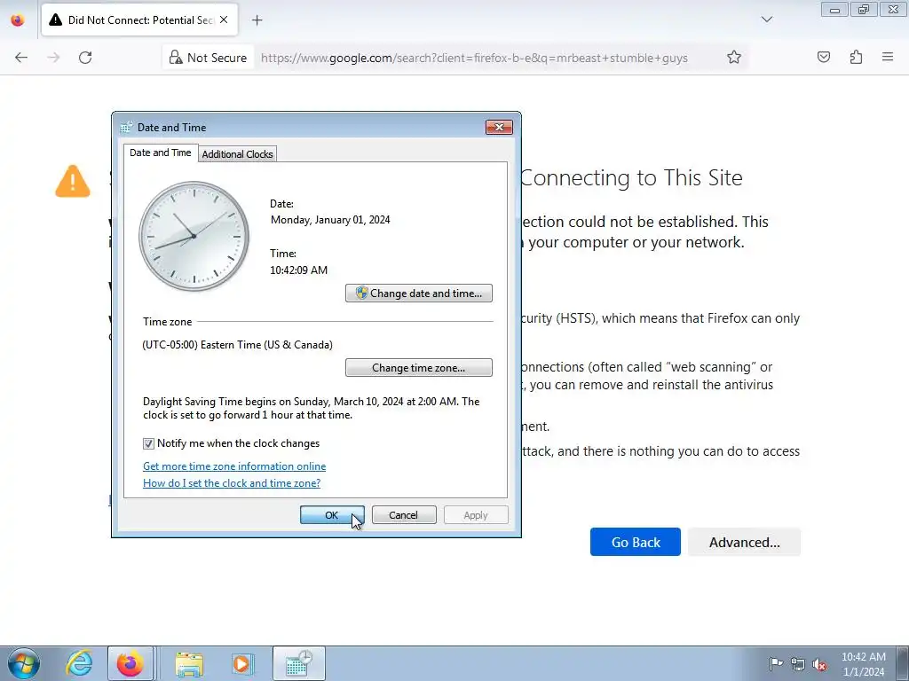Click Change time zone button

pos(419,368)
